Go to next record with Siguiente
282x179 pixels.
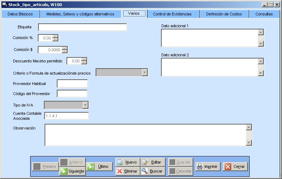[72, 171]
